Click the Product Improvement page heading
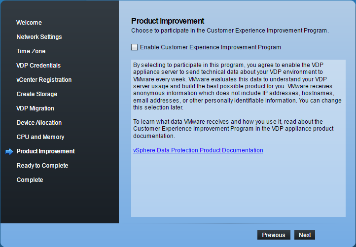 168,21
